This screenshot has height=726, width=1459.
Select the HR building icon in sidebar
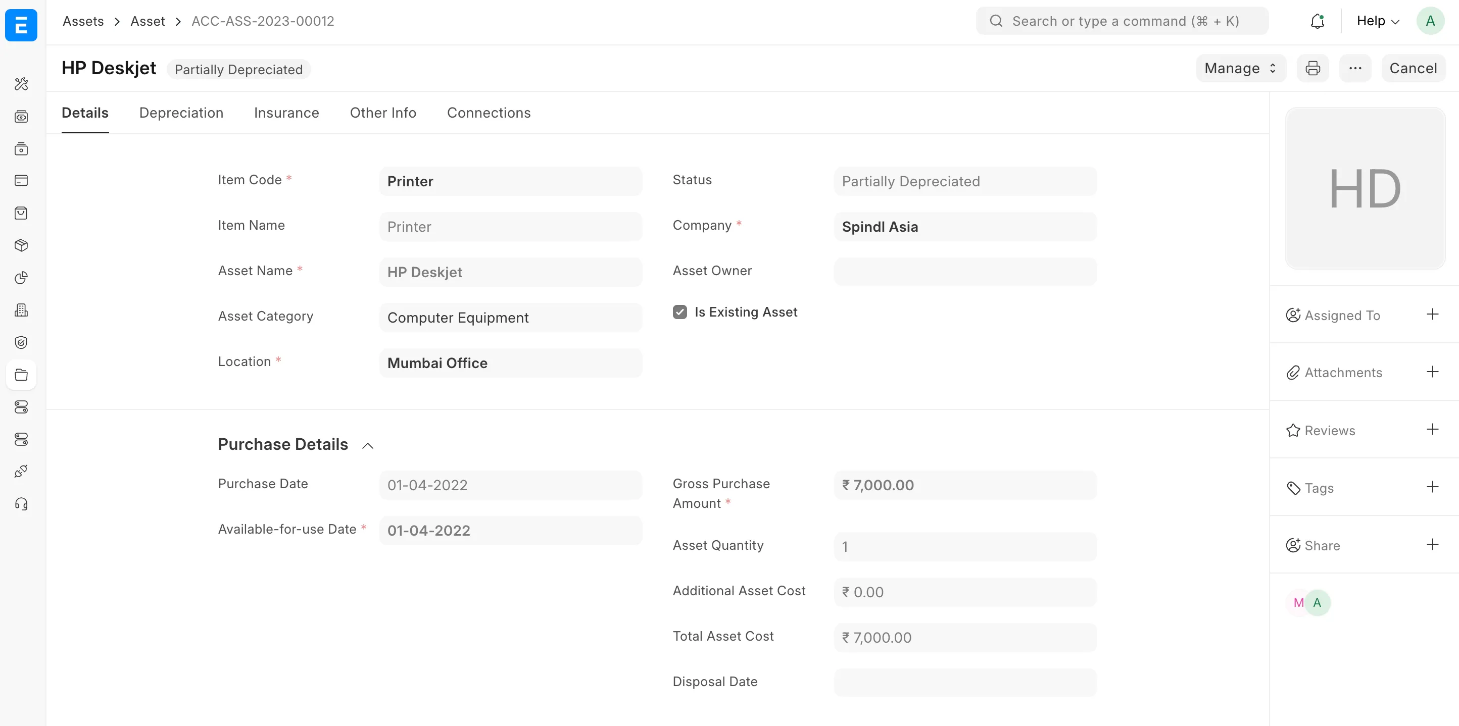[21, 309]
